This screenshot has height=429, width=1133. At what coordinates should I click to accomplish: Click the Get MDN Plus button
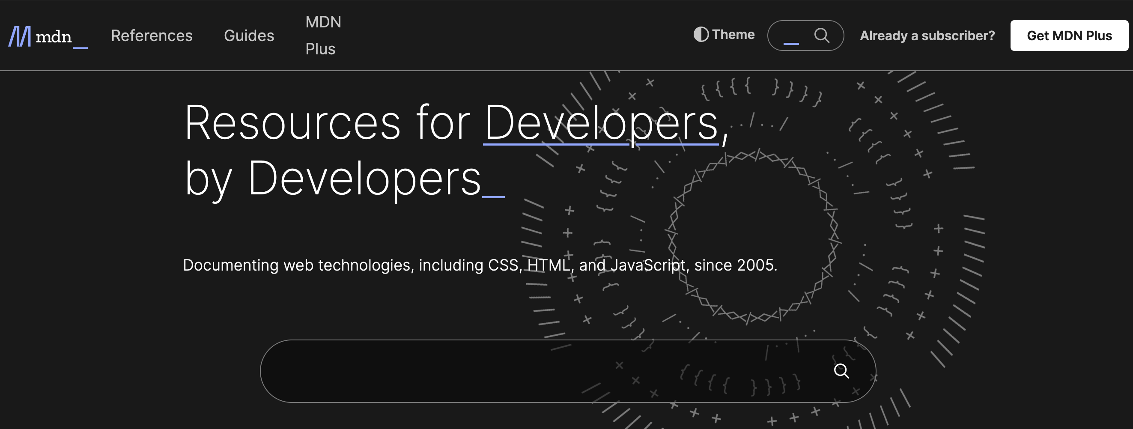point(1069,36)
